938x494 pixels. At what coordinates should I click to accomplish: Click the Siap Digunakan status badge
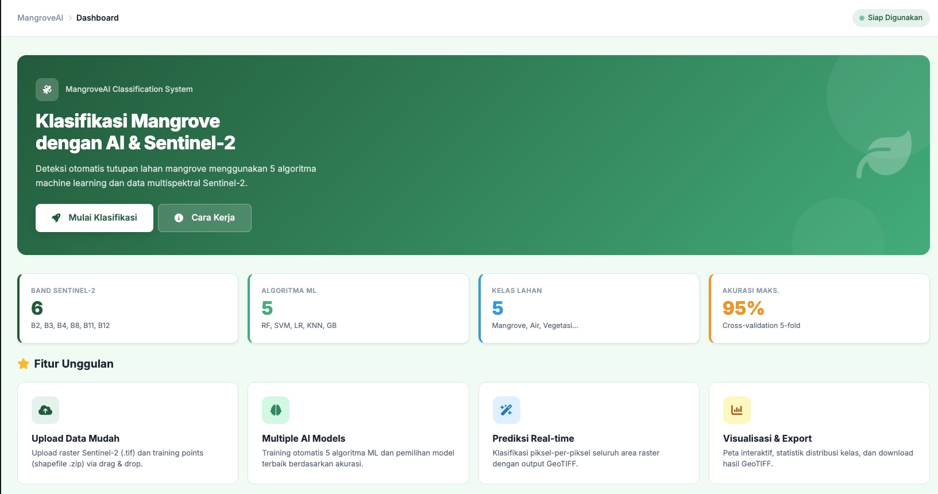click(x=891, y=18)
